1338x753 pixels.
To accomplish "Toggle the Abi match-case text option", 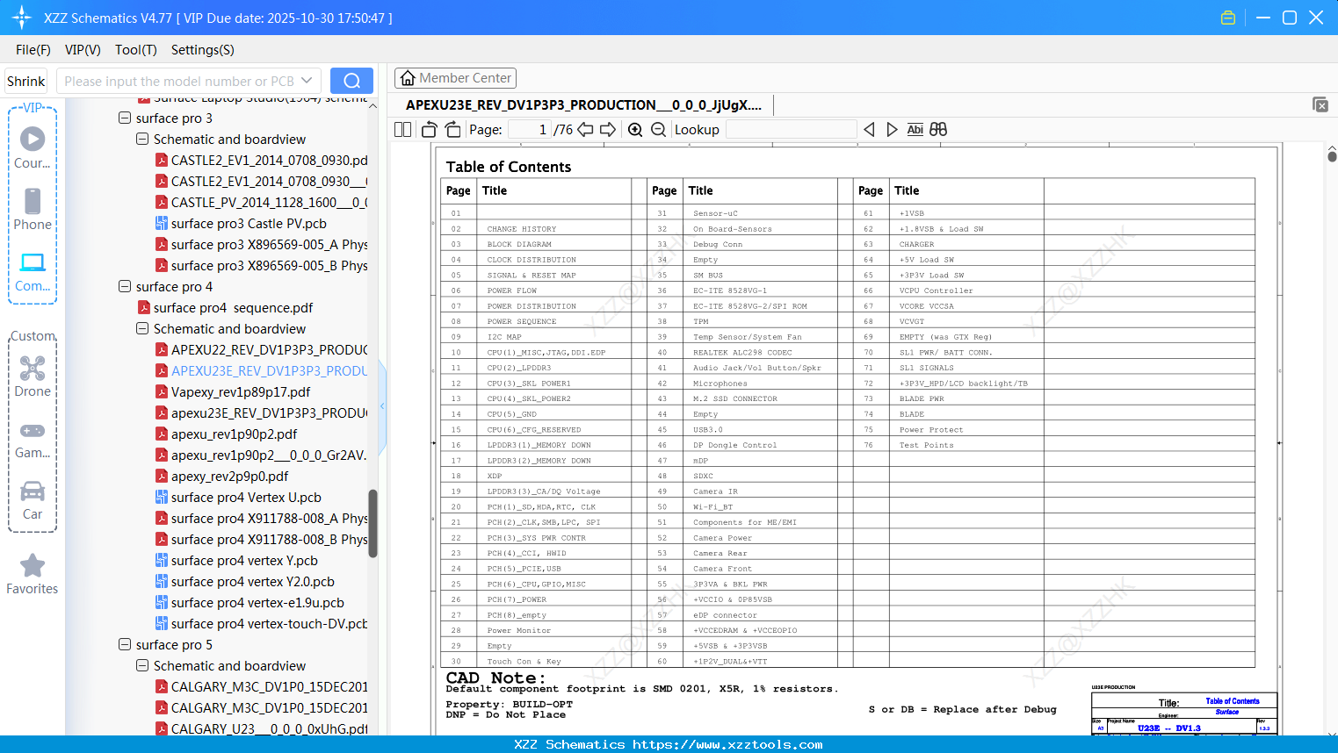I will pyautogui.click(x=915, y=130).
